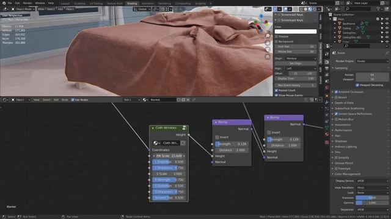391x219 pixels.
Task: Toggle the node editor pin icon
Action: point(194,100)
